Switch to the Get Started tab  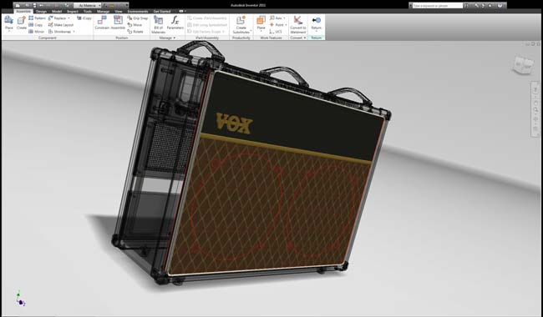(x=162, y=12)
